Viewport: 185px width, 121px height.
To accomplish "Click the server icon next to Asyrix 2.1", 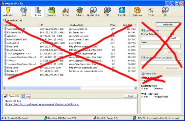I will [5, 36].
